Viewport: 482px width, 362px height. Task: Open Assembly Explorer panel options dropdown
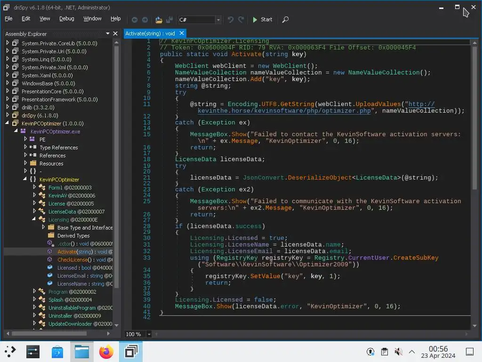coord(108,33)
